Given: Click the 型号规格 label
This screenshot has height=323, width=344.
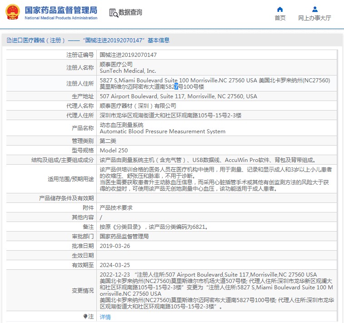Looking at the screenshot, I should [x=83, y=151].
